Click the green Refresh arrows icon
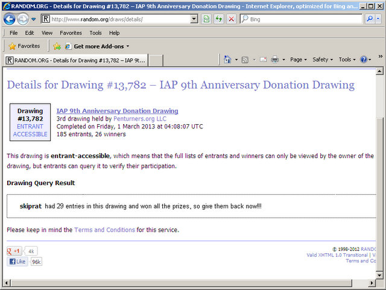The height and width of the screenshot is (290, 386). [x=218, y=19]
